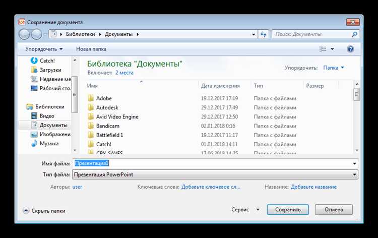The image size is (378, 238).
Task: Click Библиотеки in the address breadcrumb
Action: click(81, 34)
